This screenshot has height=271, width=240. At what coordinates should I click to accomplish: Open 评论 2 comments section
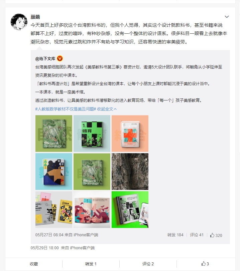(x=148, y=264)
